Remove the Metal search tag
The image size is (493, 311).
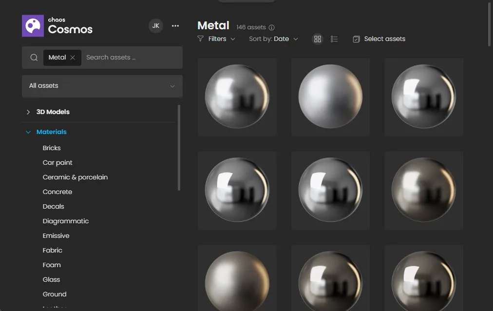click(x=72, y=57)
